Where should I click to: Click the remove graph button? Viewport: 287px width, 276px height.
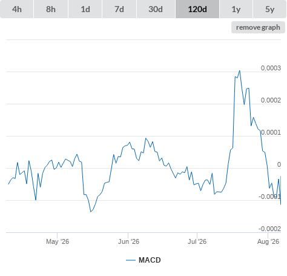(x=258, y=27)
